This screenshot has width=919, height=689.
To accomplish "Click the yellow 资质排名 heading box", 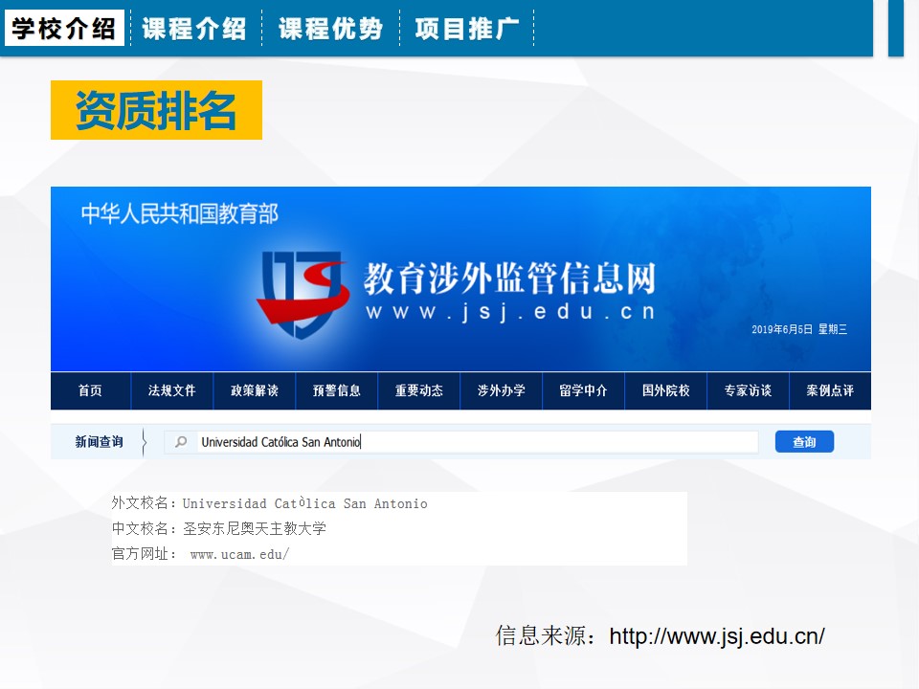I will coord(156,110).
